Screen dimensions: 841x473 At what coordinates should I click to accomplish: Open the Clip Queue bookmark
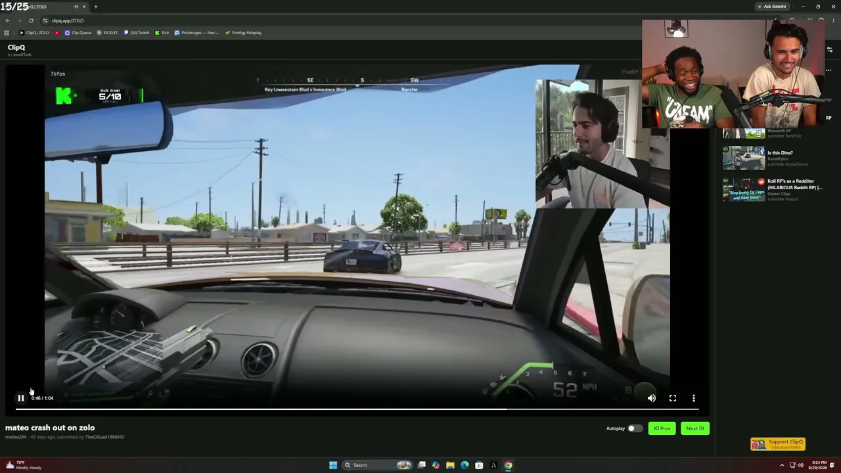point(78,33)
